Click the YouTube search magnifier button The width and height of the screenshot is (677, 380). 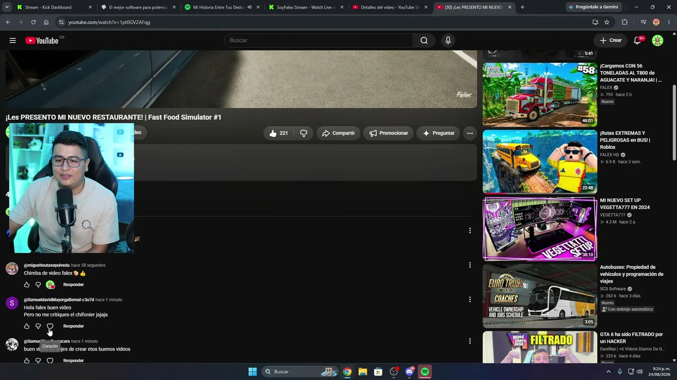point(424,41)
